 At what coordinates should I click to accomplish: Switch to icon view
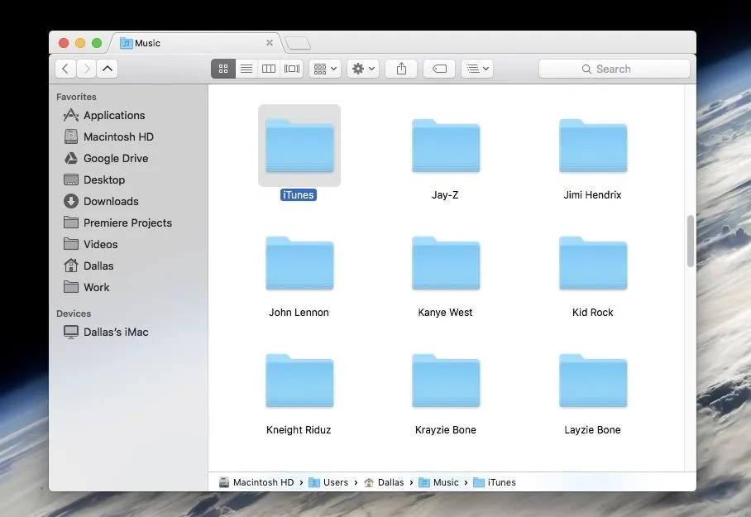[x=223, y=69]
